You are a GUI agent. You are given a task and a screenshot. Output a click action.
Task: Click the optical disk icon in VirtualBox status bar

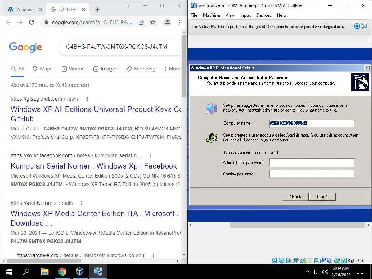tap(282, 260)
